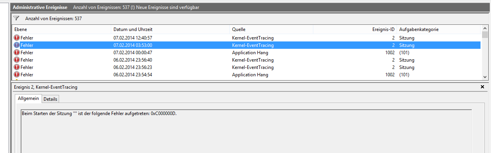Click error icon of the 23:56:23 event
The width and height of the screenshot is (491, 153).
click(x=17, y=67)
